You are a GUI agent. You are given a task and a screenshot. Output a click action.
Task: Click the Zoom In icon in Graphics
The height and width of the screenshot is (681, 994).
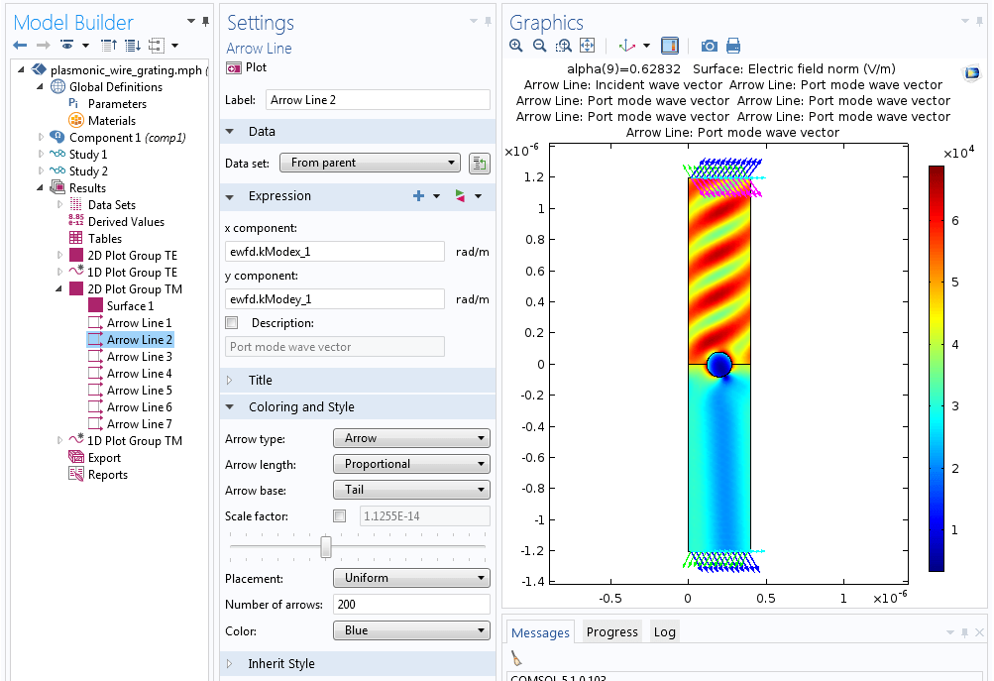coord(516,46)
